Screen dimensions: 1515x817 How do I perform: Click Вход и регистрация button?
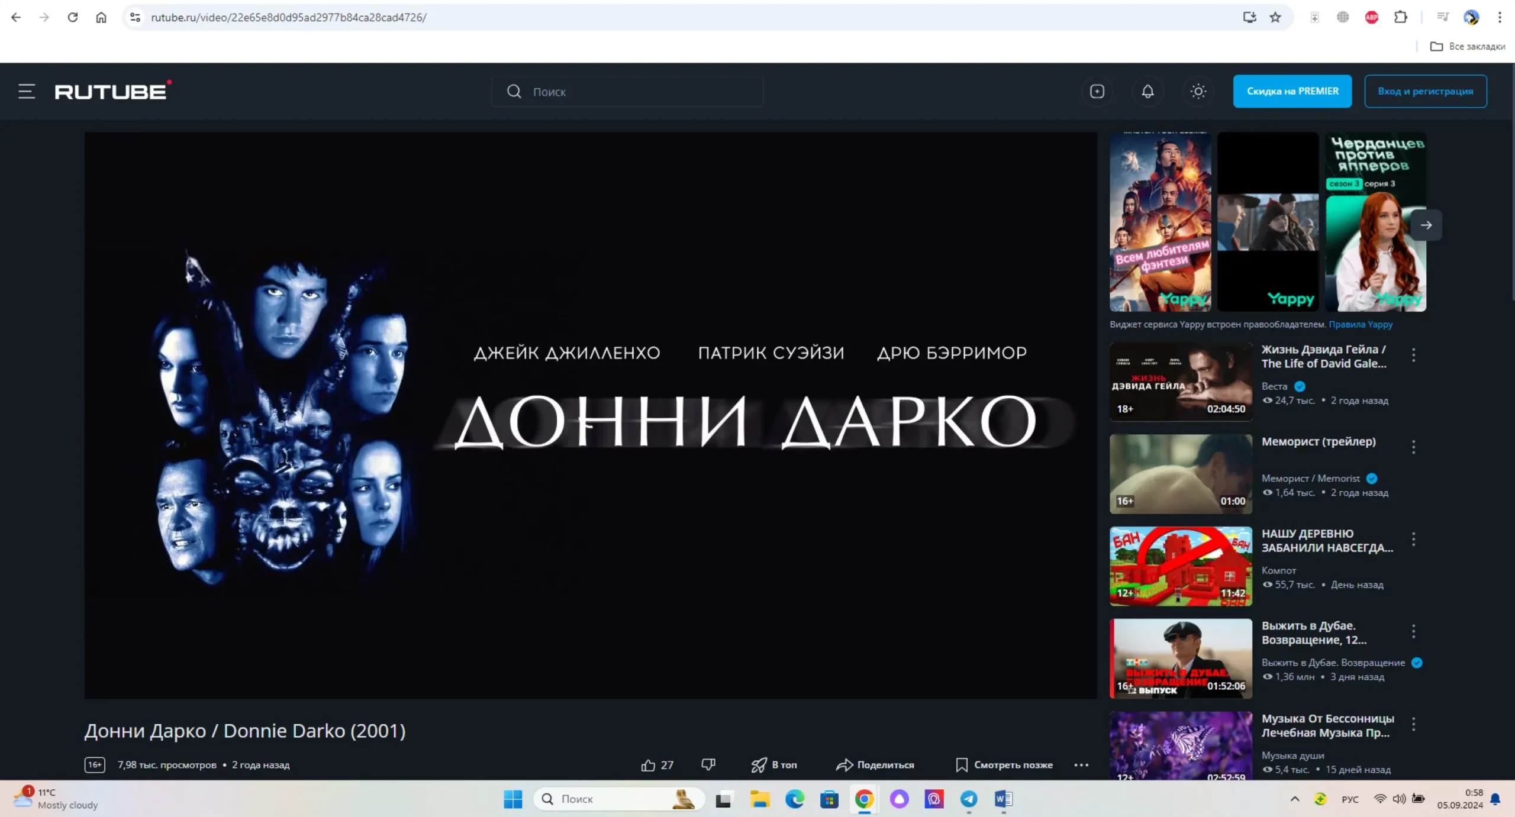(x=1425, y=91)
